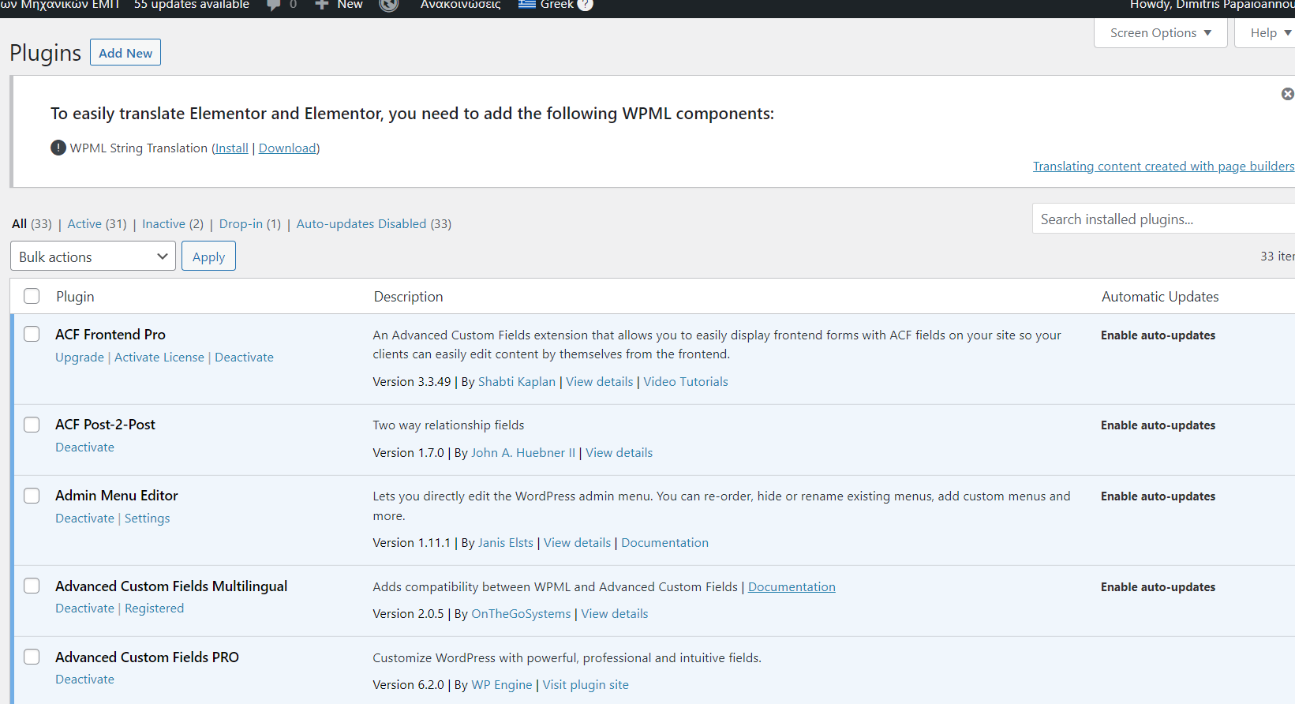The image size is (1295, 704).
Task: Dismiss the WPML notice with the X icon
Action: coord(1287,94)
